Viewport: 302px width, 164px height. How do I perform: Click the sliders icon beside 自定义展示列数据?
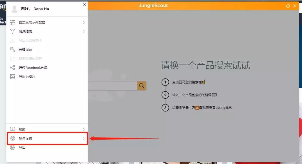tap(13, 22)
